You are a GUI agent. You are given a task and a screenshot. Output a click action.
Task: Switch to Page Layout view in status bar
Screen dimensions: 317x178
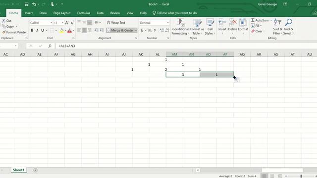[x=272, y=176]
